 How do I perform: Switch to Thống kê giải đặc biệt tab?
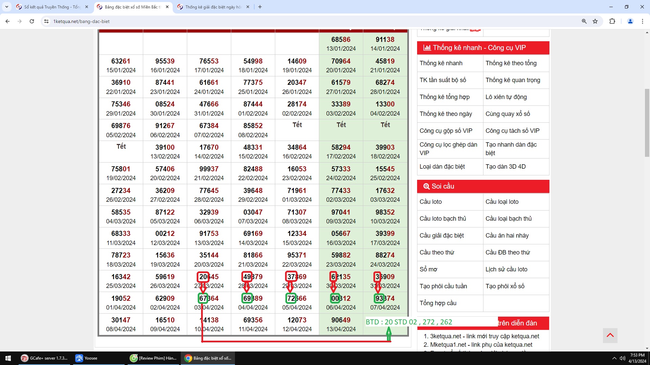point(213,7)
